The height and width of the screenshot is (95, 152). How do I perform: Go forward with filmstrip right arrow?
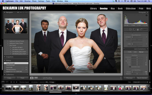pyautogui.click(x=16, y=82)
